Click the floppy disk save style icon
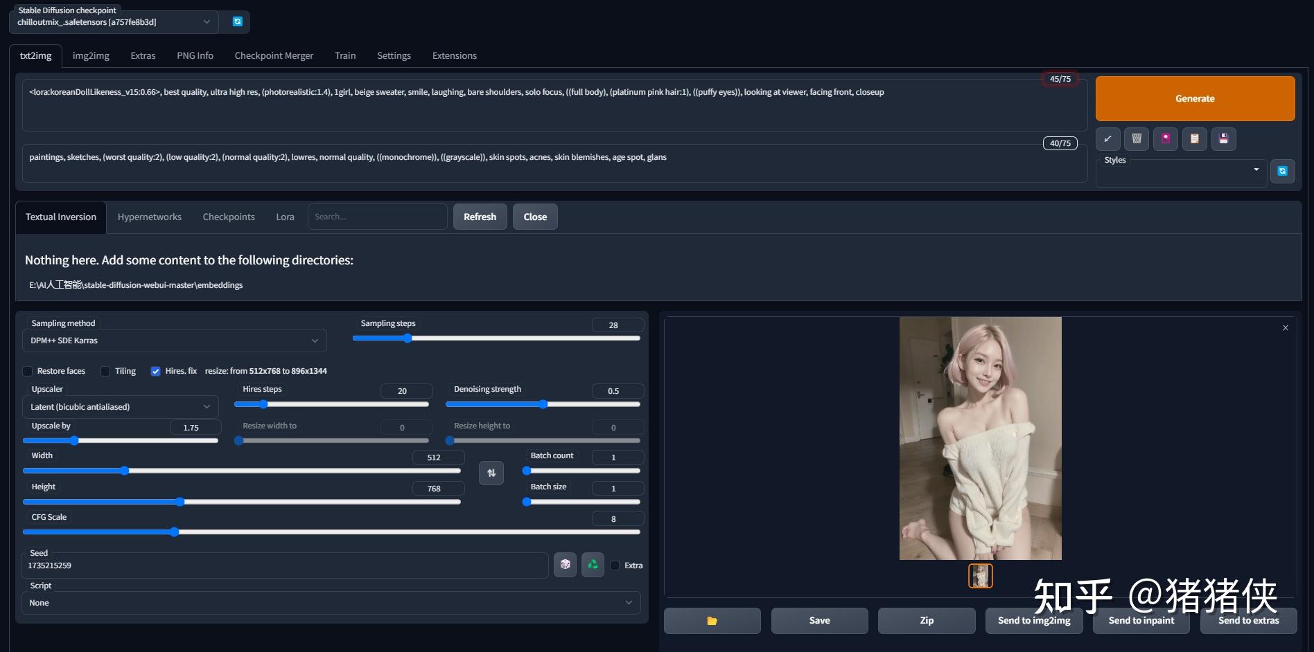Viewport: 1314px width, 652px height. (1224, 139)
